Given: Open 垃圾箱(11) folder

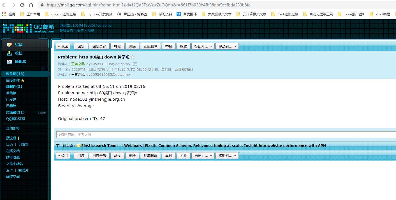Looking at the screenshot, I should click(x=15, y=112).
